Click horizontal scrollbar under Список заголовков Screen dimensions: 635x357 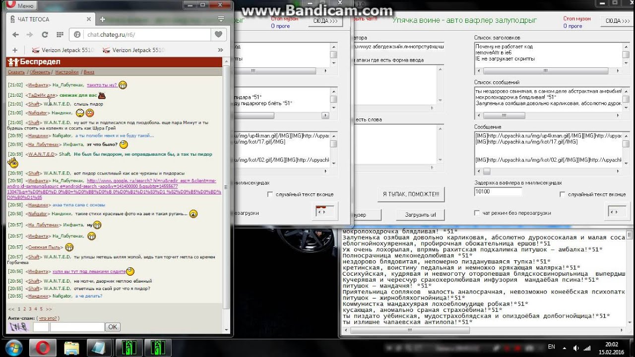pos(548,71)
